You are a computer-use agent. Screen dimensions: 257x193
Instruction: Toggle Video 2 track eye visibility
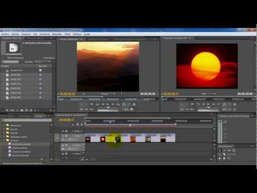pos(63,131)
